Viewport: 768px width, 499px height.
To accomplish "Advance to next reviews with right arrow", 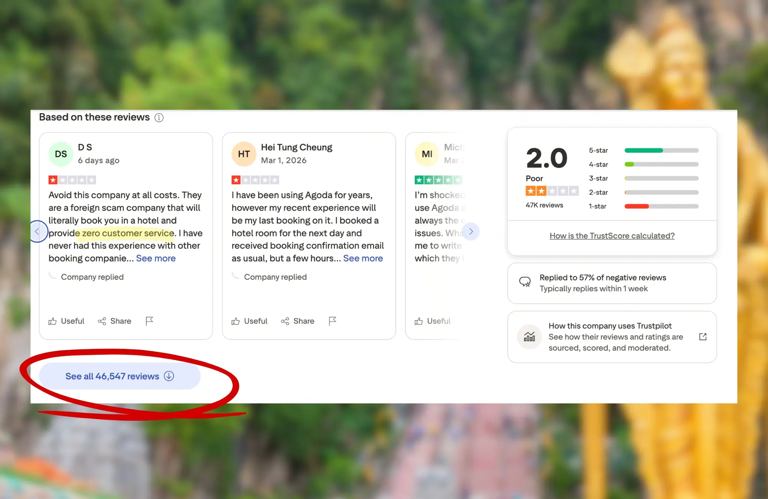I will [x=471, y=231].
